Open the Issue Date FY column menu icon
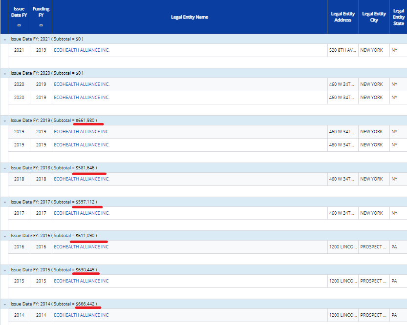This screenshot has height=325, width=407. (19, 25)
